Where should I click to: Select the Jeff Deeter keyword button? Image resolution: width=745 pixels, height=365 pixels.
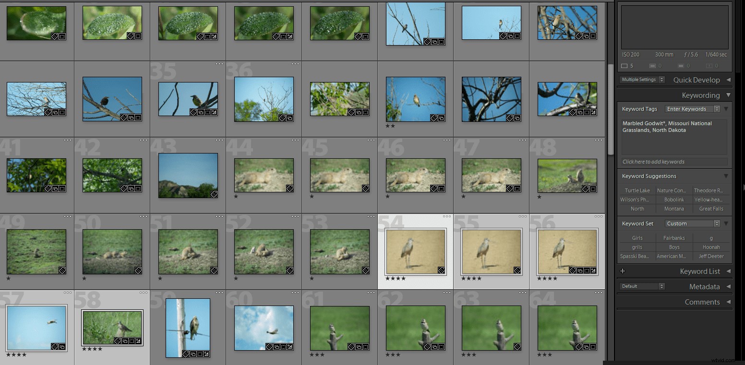coord(712,256)
